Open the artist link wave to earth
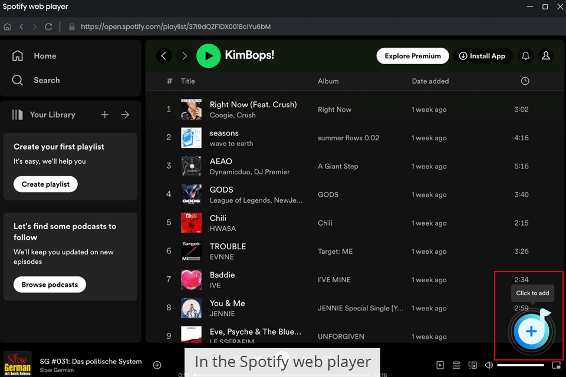Viewport: 566px width, 377px height. pyautogui.click(x=231, y=144)
